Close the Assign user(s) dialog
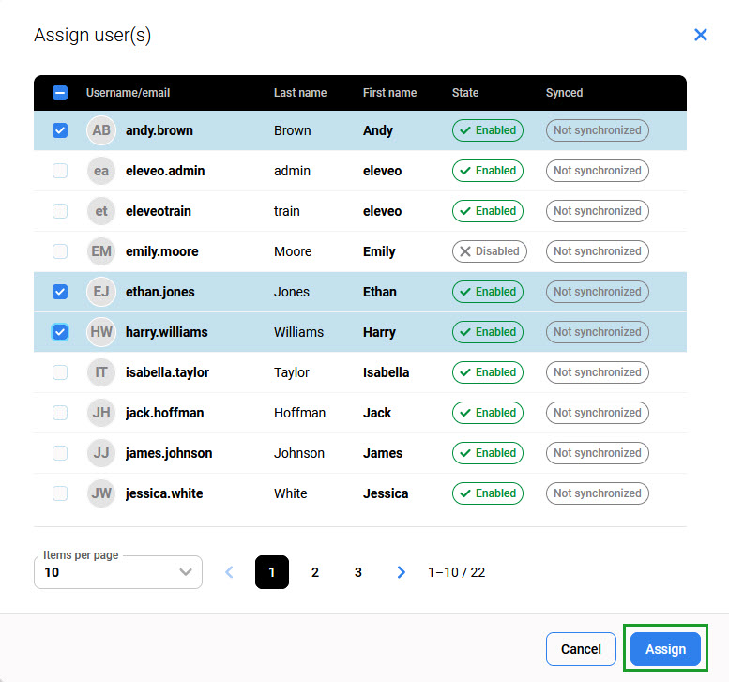 [x=700, y=35]
